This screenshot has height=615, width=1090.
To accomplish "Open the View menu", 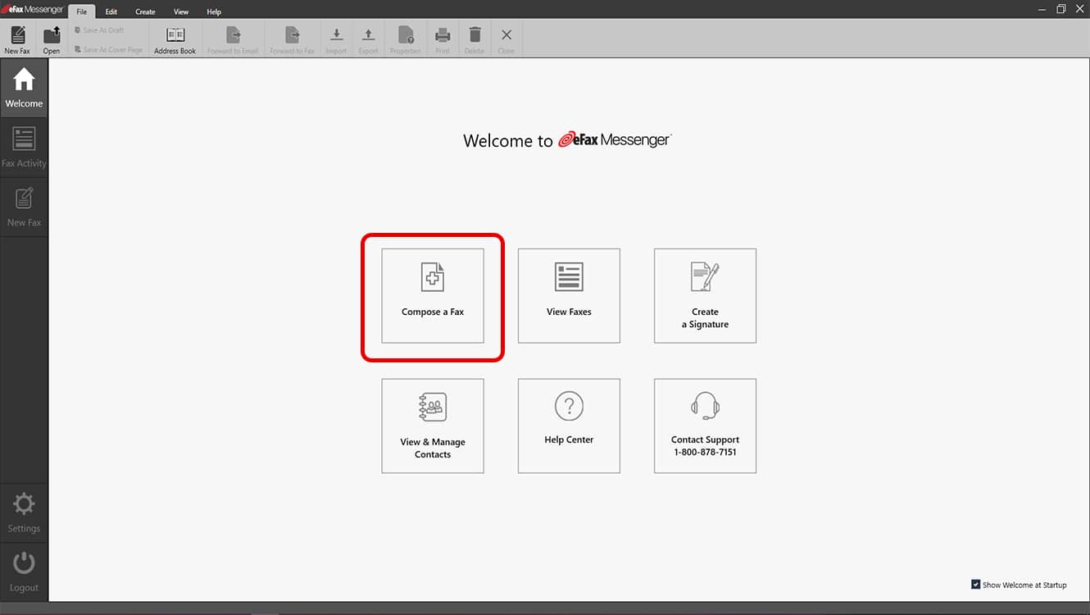I will (181, 11).
